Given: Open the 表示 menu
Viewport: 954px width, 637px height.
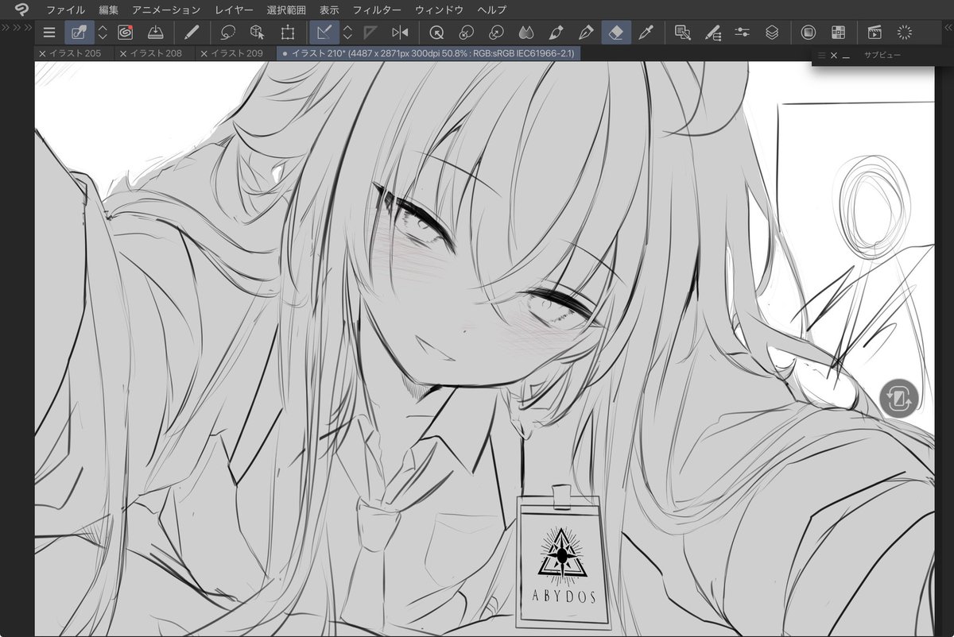Looking at the screenshot, I should click(329, 10).
